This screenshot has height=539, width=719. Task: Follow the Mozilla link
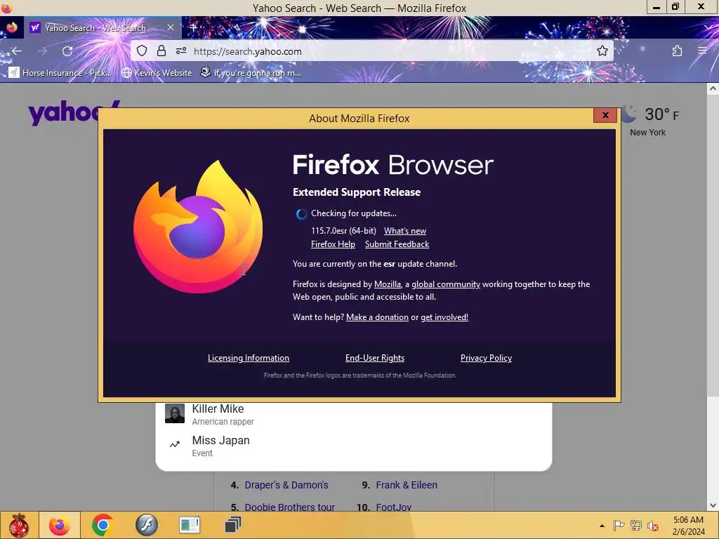388,284
